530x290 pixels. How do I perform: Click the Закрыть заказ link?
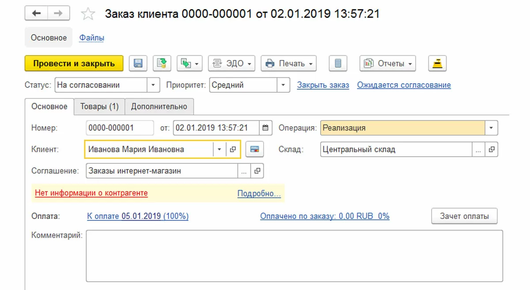click(x=323, y=85)
